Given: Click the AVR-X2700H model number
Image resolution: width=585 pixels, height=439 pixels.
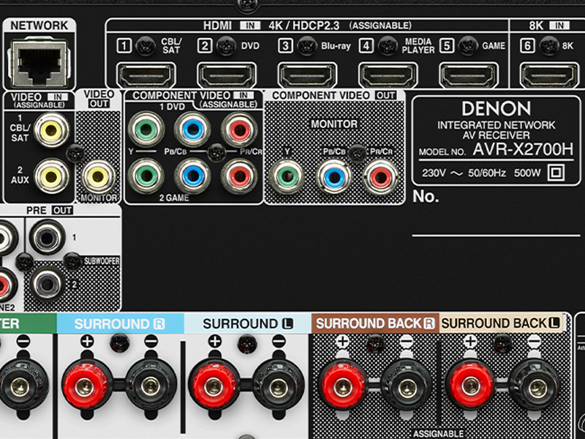Looking at the screenshot, I should click(523, 149).
